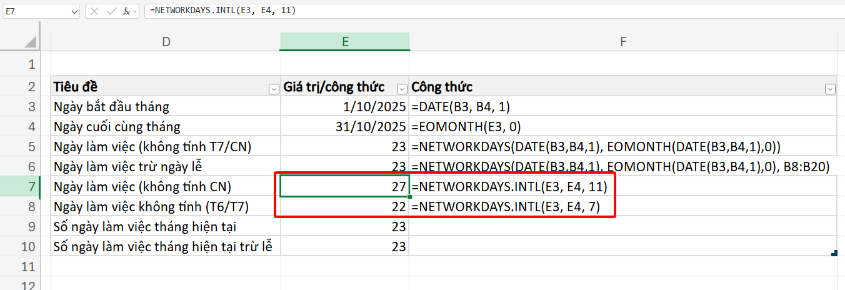This screenshot has height=290, width=845.
Task: Click formula =NETWORKDAYS.INTL(E3, E4, 11) in column F
Action: click(509, 187)
